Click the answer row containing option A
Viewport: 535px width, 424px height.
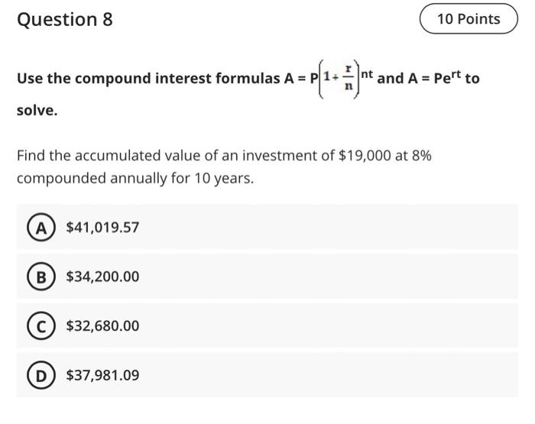pyautogui.click(x=267, y=227)
